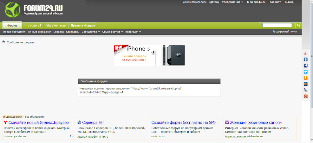Share on Facebook icon
This screenshot has height=143, width=313.
click(305, 66)
